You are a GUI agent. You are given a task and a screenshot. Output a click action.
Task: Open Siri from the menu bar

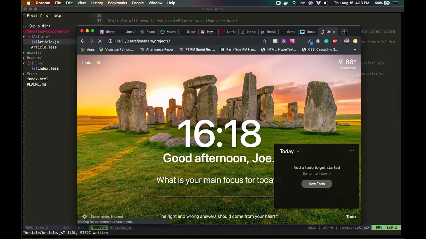pos(311,3)
